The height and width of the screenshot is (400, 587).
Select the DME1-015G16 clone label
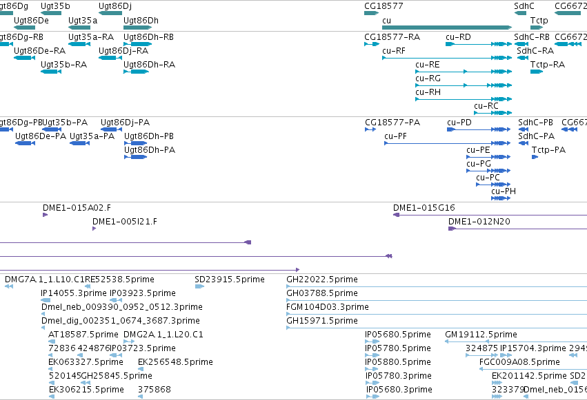pyautogui.click(x=424, y=208)
